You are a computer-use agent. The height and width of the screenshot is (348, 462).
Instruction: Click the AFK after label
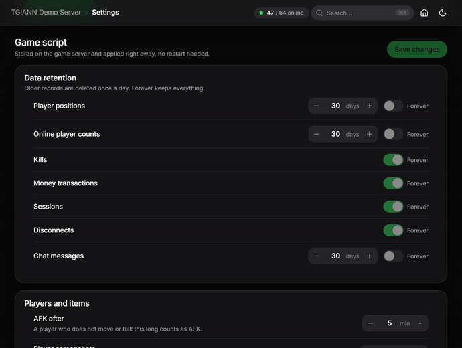[49, 319]
